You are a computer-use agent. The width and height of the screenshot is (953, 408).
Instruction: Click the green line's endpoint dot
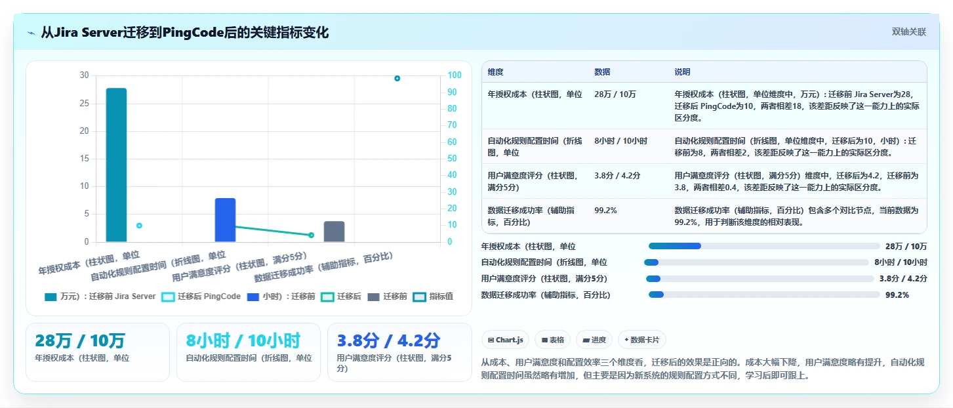click(311, 235)
